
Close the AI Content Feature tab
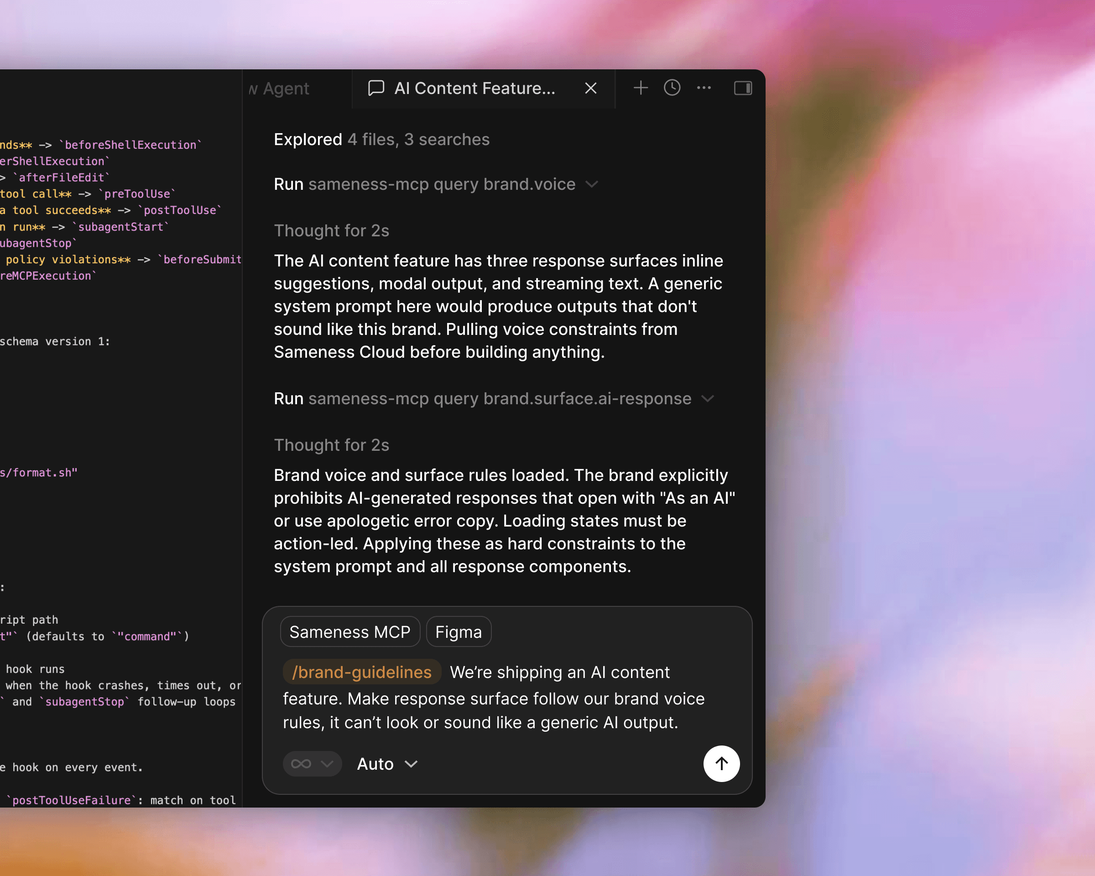pos(590,89)
